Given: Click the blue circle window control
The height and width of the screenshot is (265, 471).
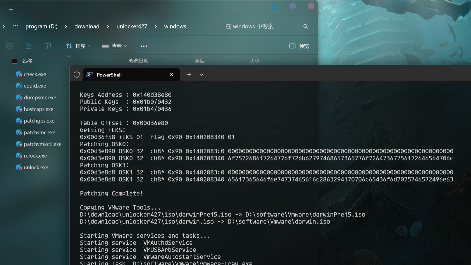Looking at the screenshot, I should (275, 6).
